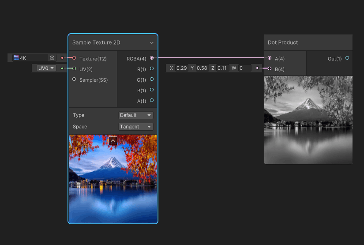Select the pink RGBA to A(4) connection wire
364x245 pixels.
coord(211,58)
